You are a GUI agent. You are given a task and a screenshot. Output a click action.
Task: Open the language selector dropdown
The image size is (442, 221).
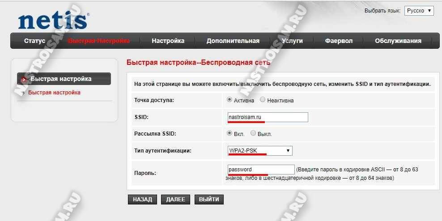tap(419, 11)
